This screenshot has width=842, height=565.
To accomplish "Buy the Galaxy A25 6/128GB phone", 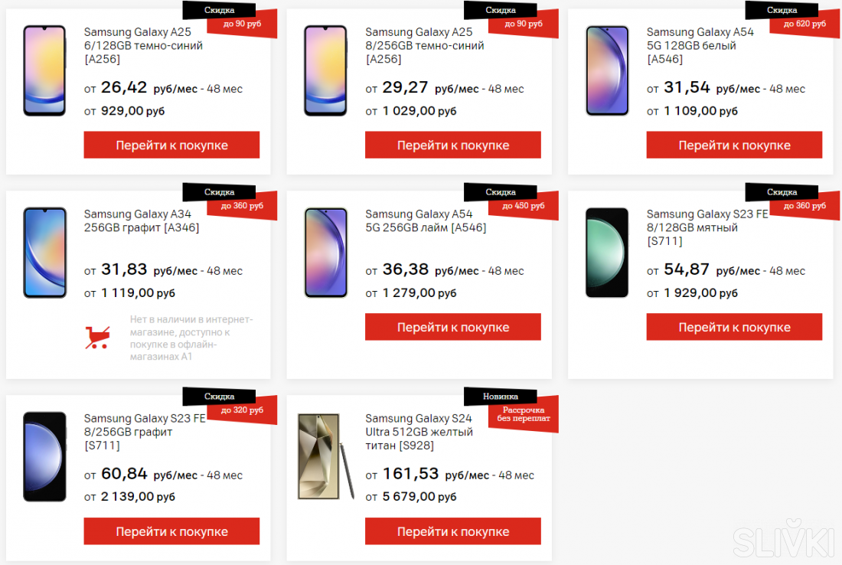I will (171, 145).
